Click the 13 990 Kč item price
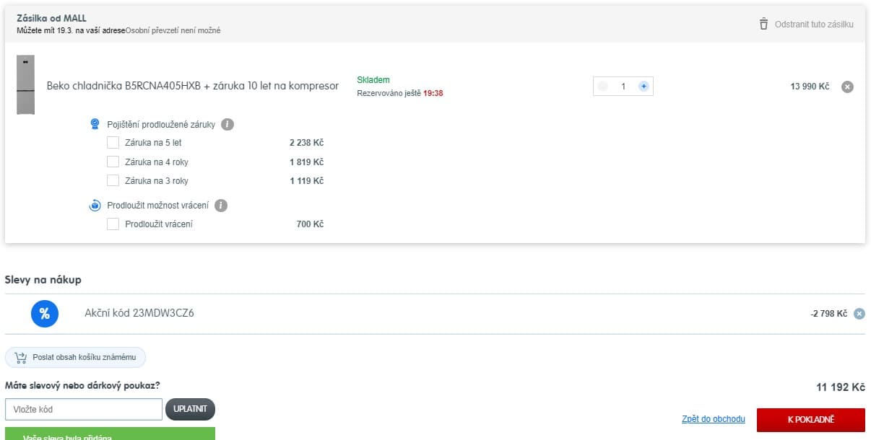This screenshot has width=871, height=440. coord(810,87)
